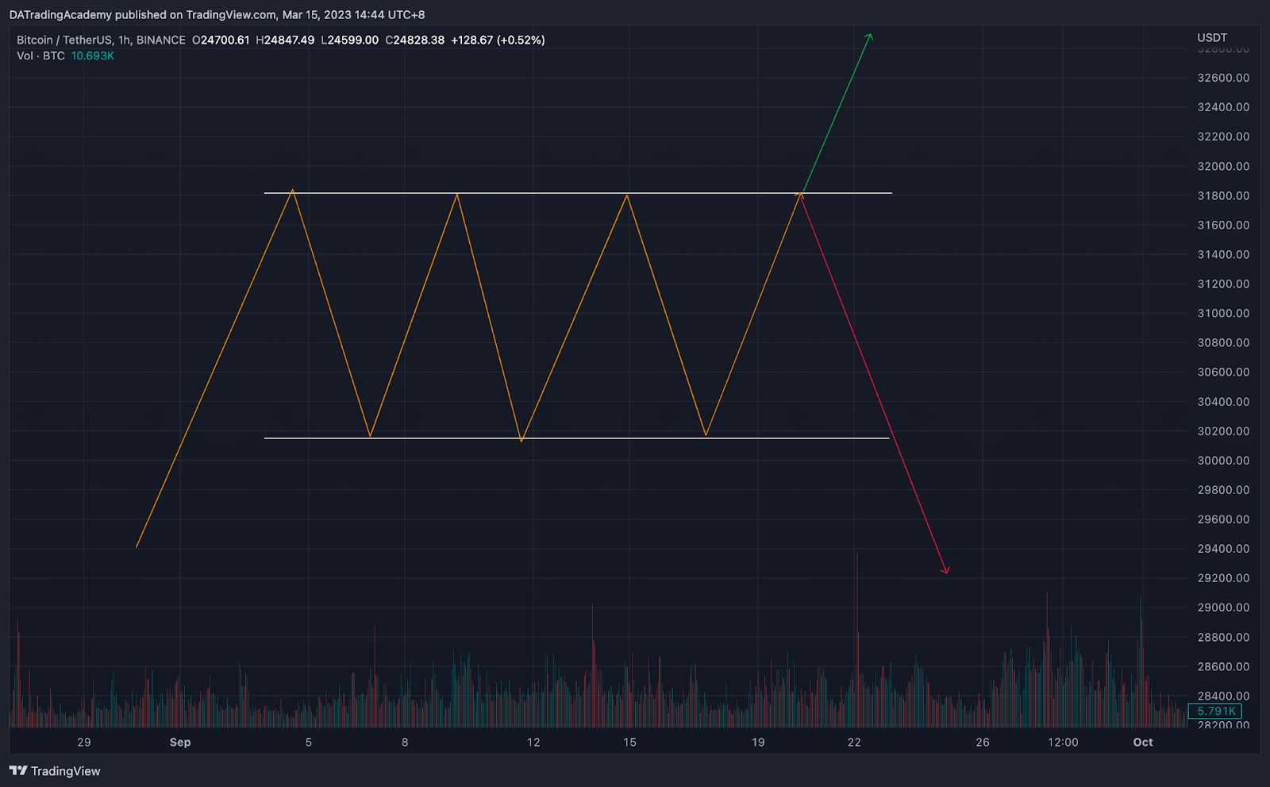This screenshot has height=787, width=1270.
Task: Click the BINANCE exchange label in the legend
Action: 160,40
